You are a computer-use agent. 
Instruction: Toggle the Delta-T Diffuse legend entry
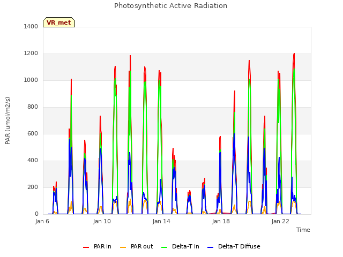point(234,246)
